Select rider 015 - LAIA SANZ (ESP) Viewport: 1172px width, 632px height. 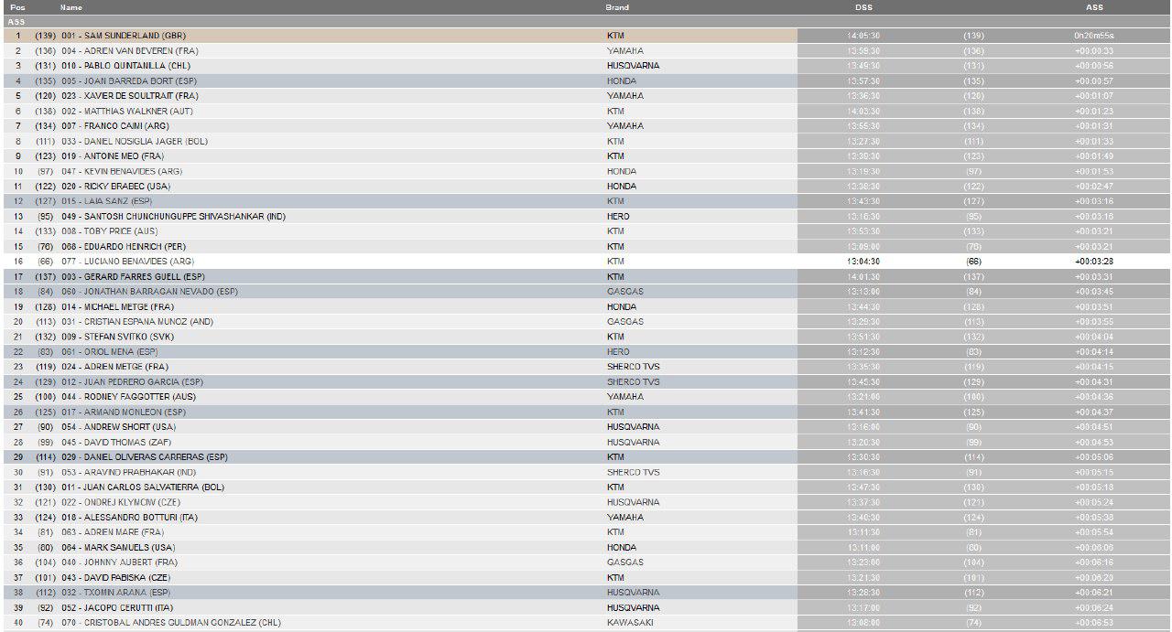tap(107, 201)
